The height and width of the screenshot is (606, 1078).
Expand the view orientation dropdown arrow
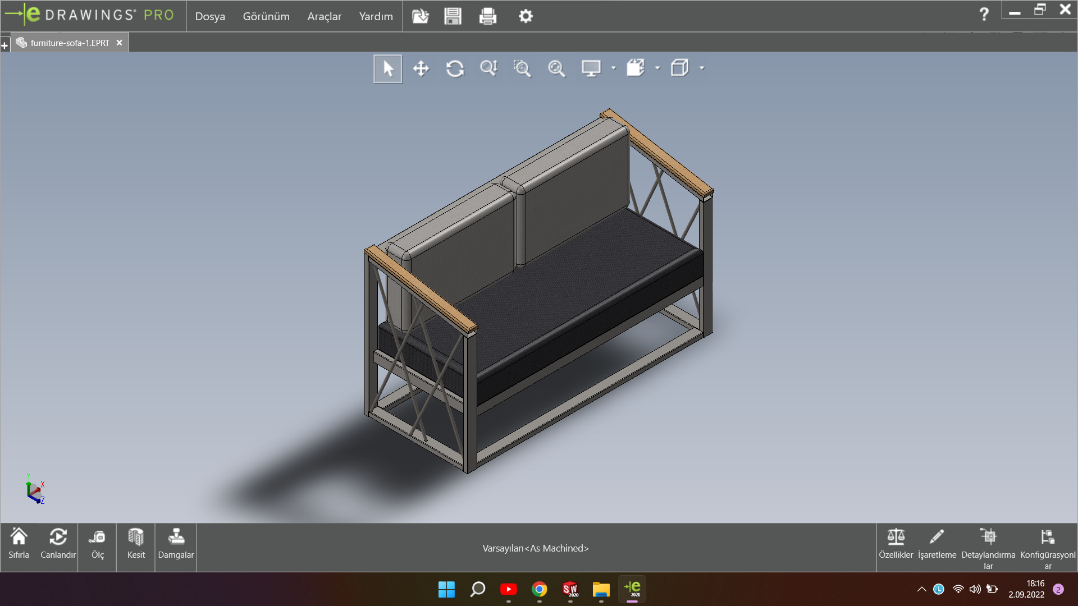[x=657, y=68]
